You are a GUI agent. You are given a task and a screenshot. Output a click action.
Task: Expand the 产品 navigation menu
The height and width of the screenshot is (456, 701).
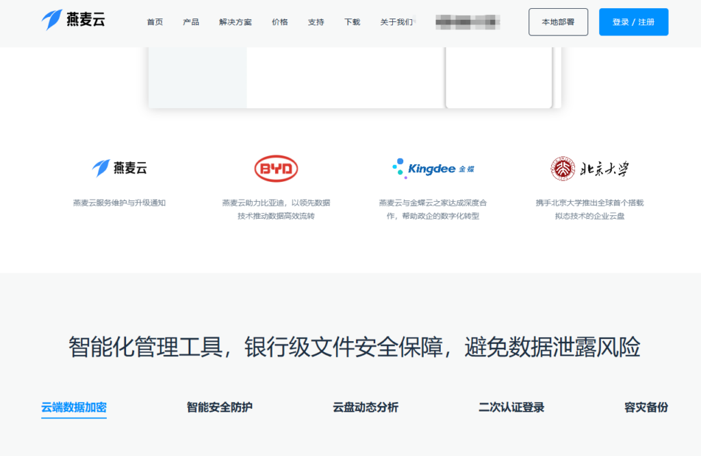tap(191, 22)
